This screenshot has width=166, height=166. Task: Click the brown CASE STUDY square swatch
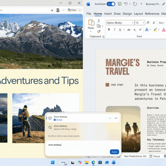coord(107,85)
